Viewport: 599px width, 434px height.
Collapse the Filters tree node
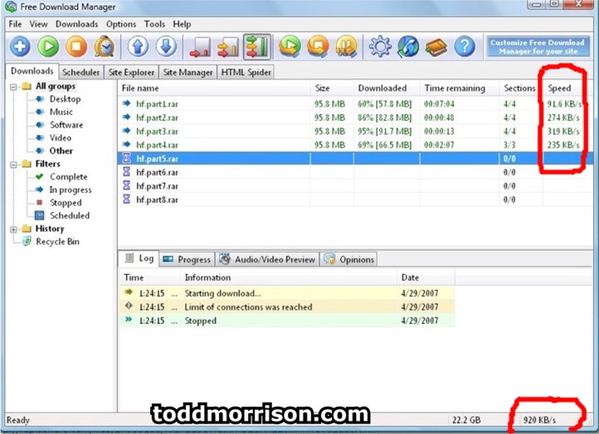[13, 165]
